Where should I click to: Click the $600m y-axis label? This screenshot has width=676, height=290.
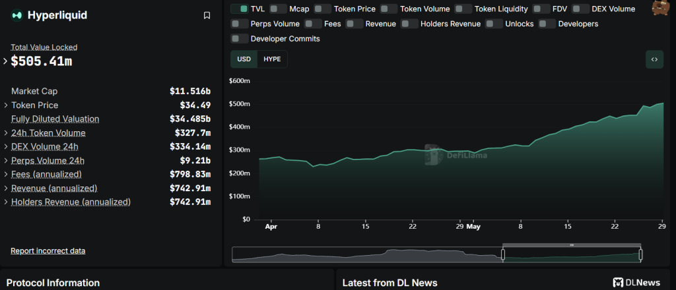coord(240,81)
